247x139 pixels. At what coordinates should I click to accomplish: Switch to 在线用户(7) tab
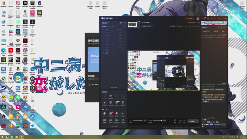click(x=206, y=31)
